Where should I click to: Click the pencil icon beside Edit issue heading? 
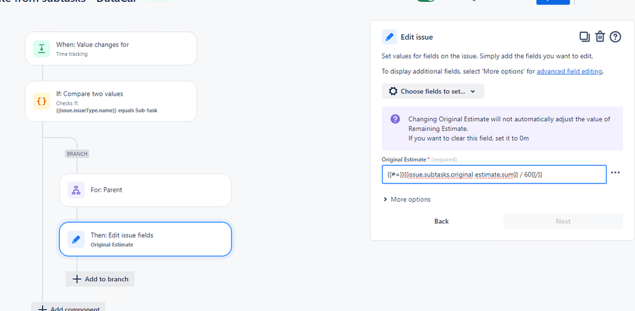[x=389, y=37]
